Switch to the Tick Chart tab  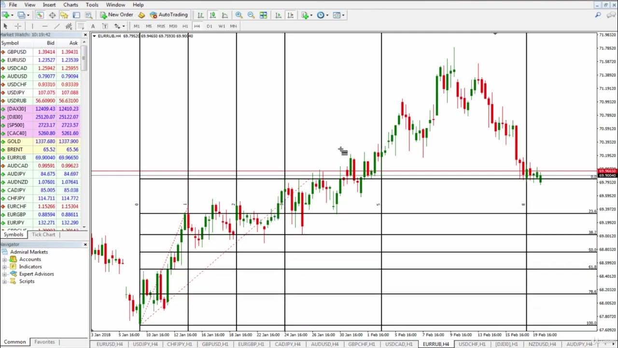click(x=43, y=234)
